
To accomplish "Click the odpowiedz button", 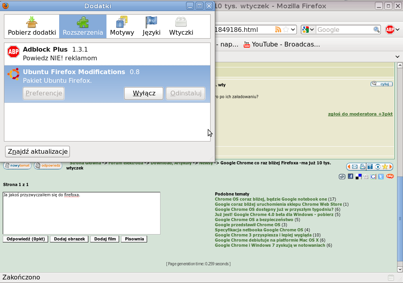I will [48, 166].
